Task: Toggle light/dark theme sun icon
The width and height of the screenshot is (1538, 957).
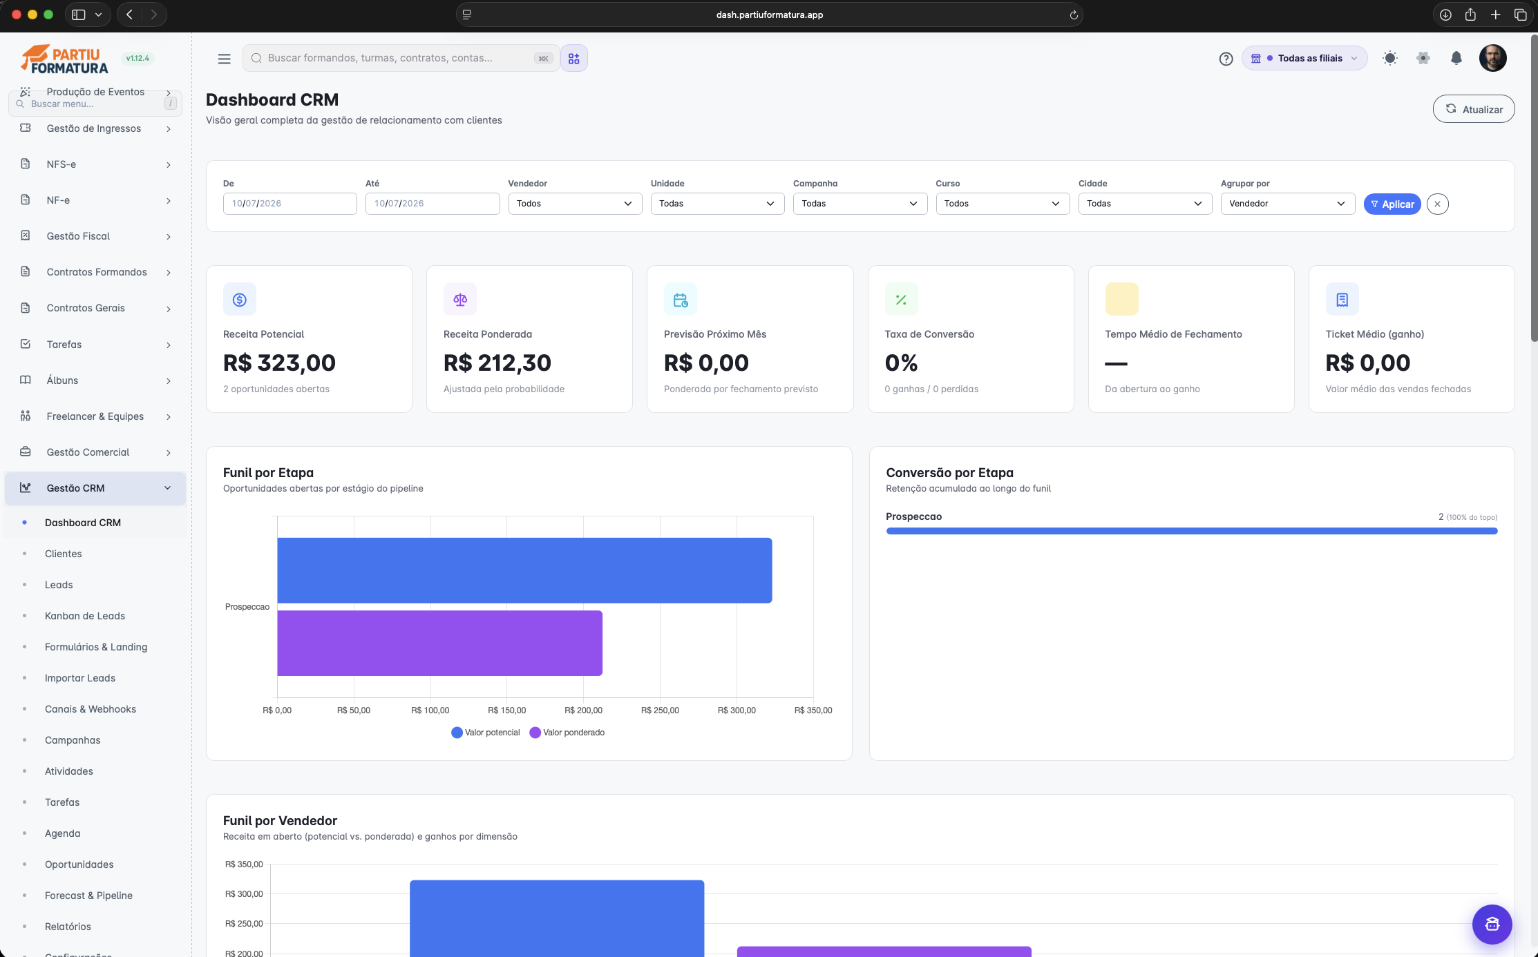Action: tap(1389, 58)
